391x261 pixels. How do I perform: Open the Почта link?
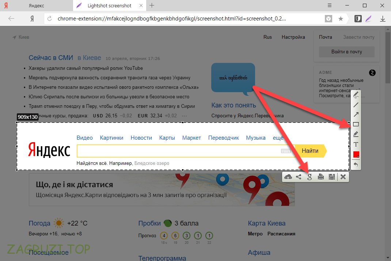pyautogui.click(x=326, y=37)
